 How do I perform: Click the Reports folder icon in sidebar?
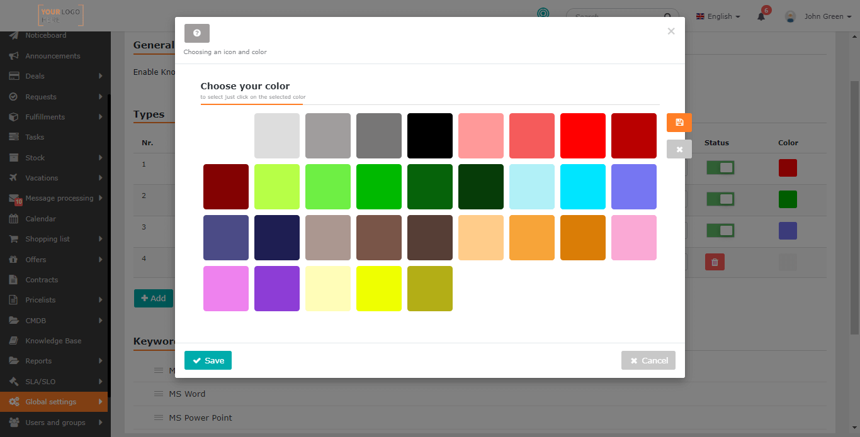14,361
